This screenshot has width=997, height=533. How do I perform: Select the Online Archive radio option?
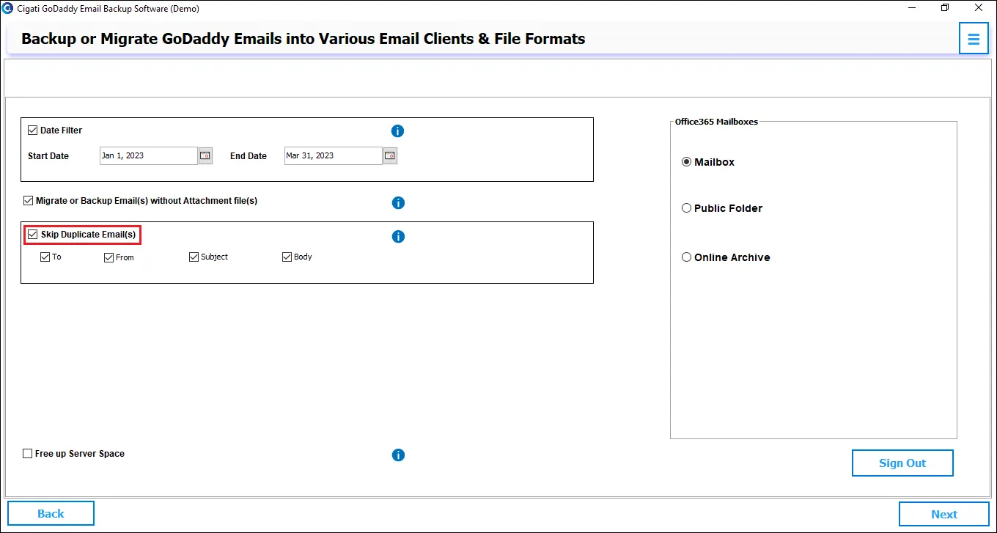(x=687, y=257)
